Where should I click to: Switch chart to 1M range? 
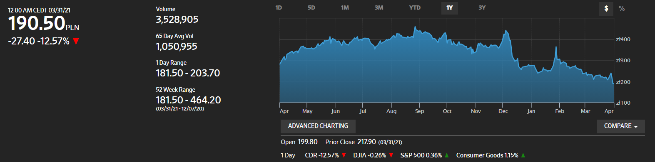coord(345,8)
